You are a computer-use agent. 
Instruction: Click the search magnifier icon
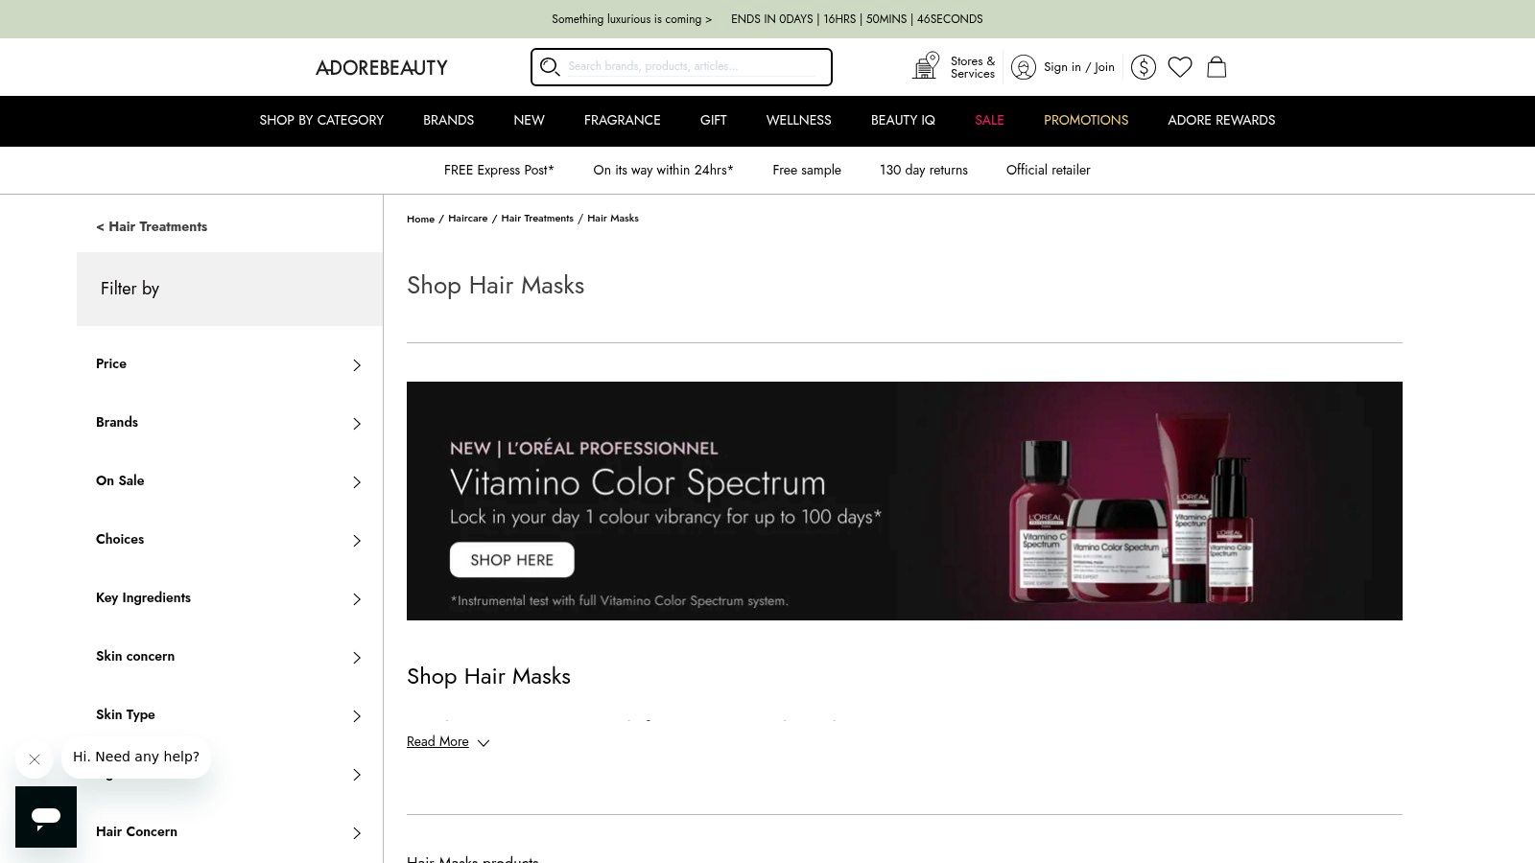(550, 66)
